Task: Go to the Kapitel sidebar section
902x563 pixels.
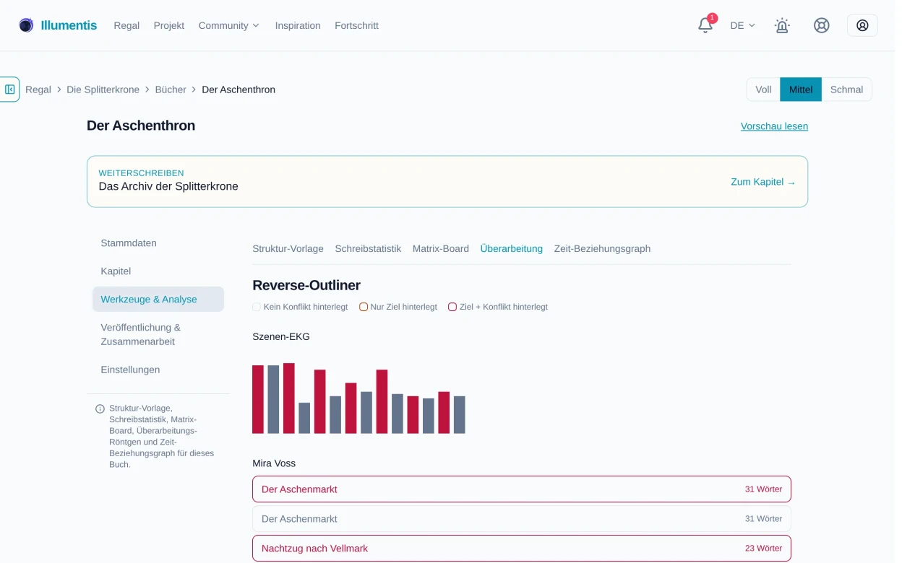Action: [x=158, y=271]
